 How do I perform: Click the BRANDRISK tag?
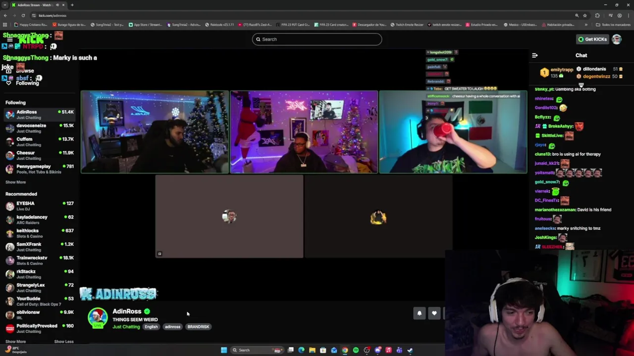click(x=198, y=327)
